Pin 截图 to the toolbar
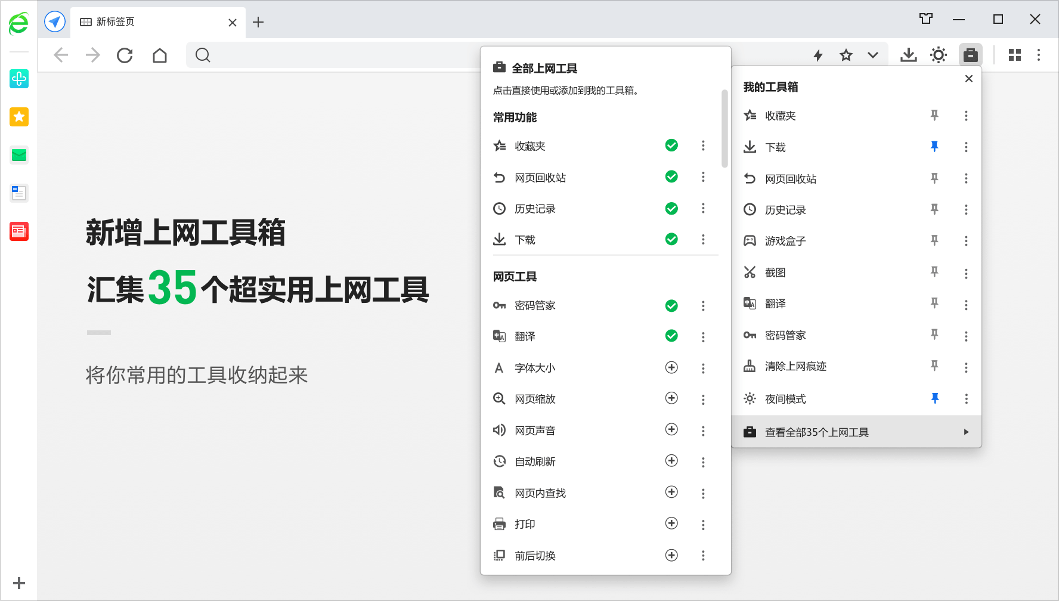Screen dimensions: 1059x601 point(934,272)
